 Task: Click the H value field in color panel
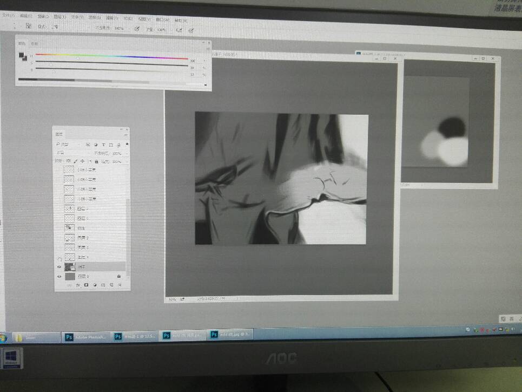tap(195, 61)
